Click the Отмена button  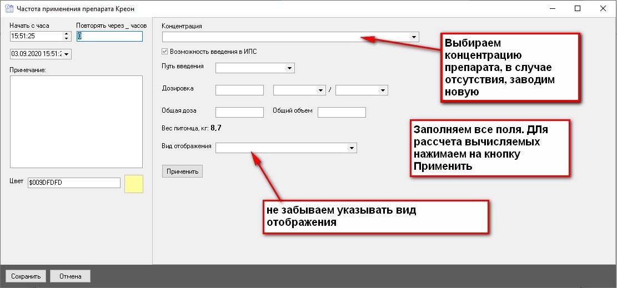(70, 276)
